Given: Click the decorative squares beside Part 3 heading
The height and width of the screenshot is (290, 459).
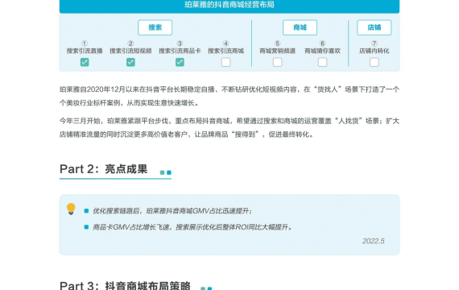Looking at the screenshot, I should [x=206, y=288].
